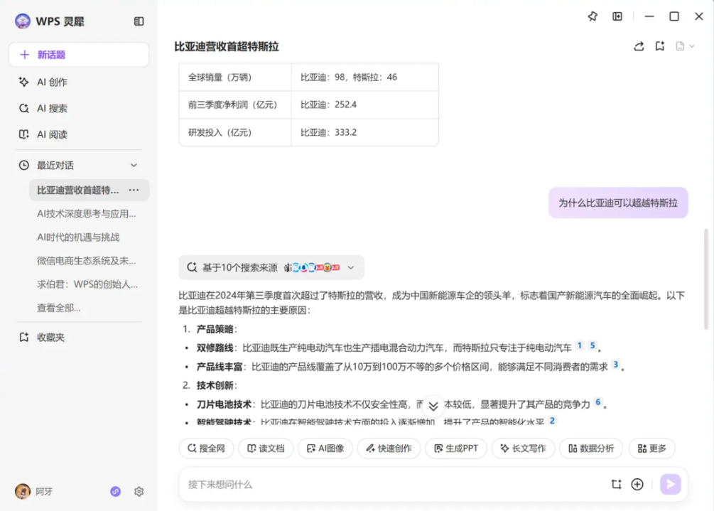Select conversation 比亚迪营收首超特...
This screenshot has height=511, width=714.
click(x=78, y=190)
